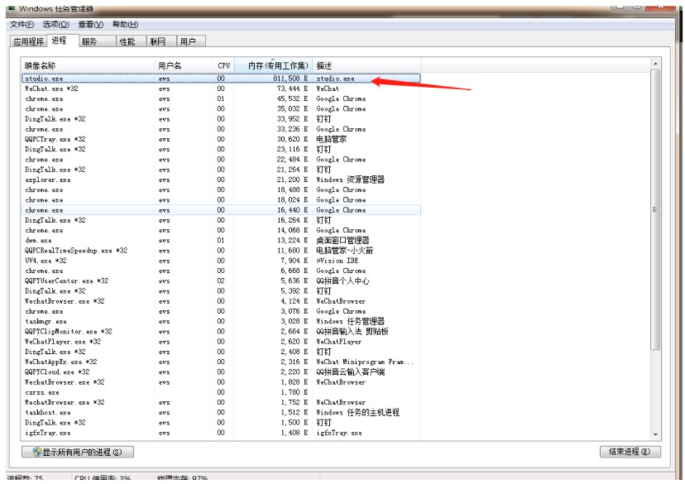
Task: Select the QQPYUserCenter.exe *32 process
Action: [221, 280]
